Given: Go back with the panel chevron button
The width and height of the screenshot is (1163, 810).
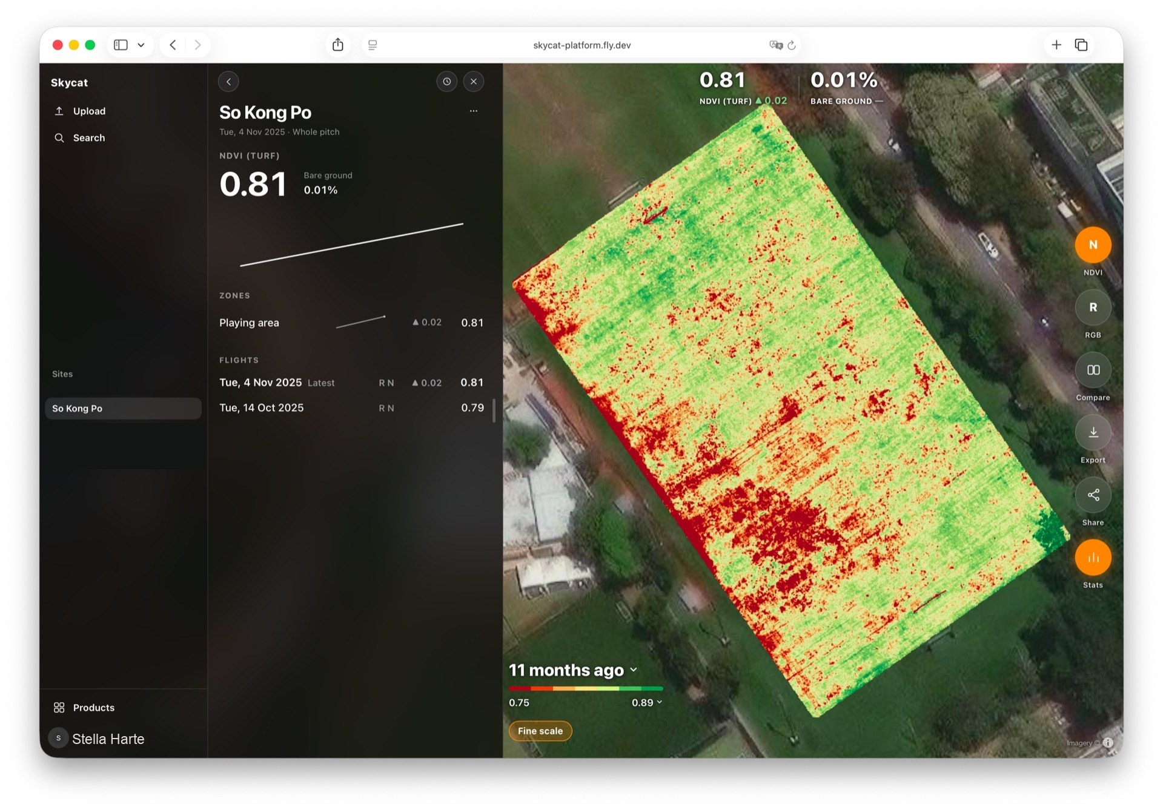Looking at the screenshot, I should (x=228, y=82).
